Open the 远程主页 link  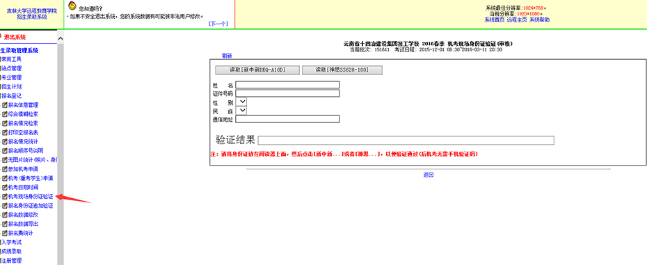coord(517,19)
